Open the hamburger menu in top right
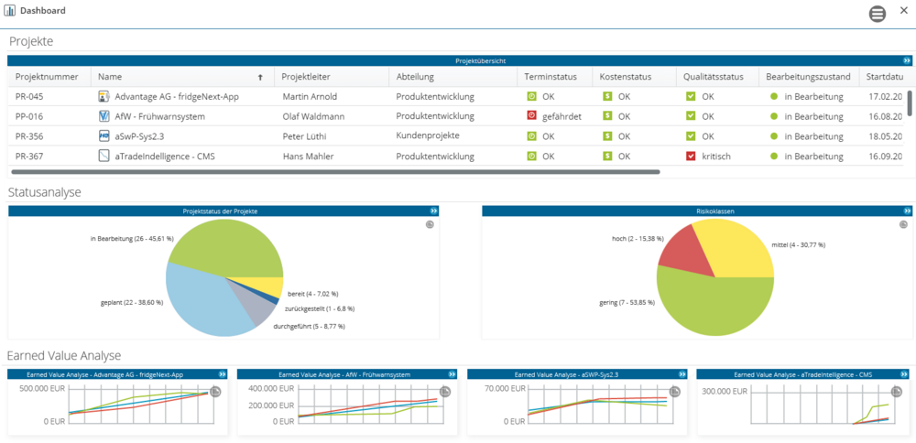Image resolution: width=916 pixels, height=443 pixels. pos(878,14)
